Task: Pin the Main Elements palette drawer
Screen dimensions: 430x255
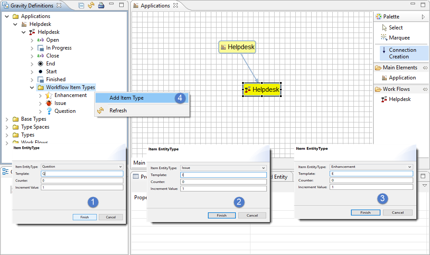Action: coord(425,68)
